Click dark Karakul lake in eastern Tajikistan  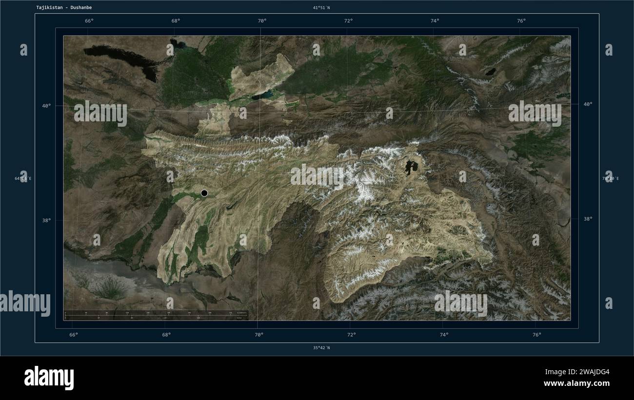point(411,167)
